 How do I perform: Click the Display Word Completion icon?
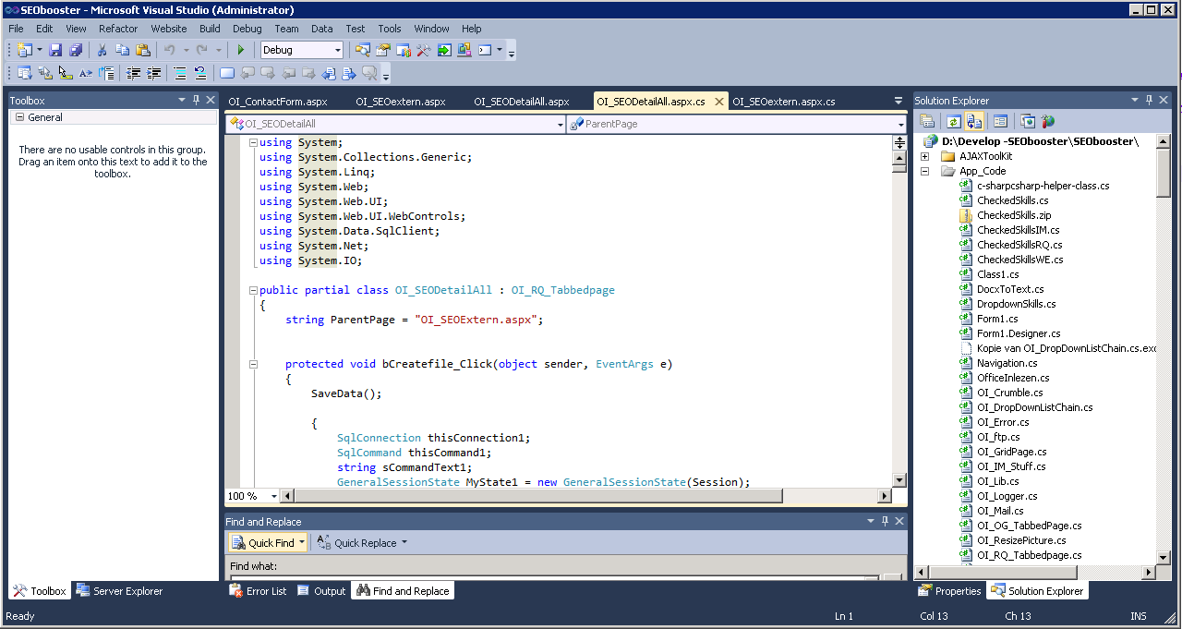tap(86, 73)
